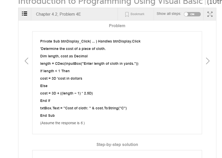Select the btnDisplay_Click code line
222x158 pixels.
(x=90, y=41)
